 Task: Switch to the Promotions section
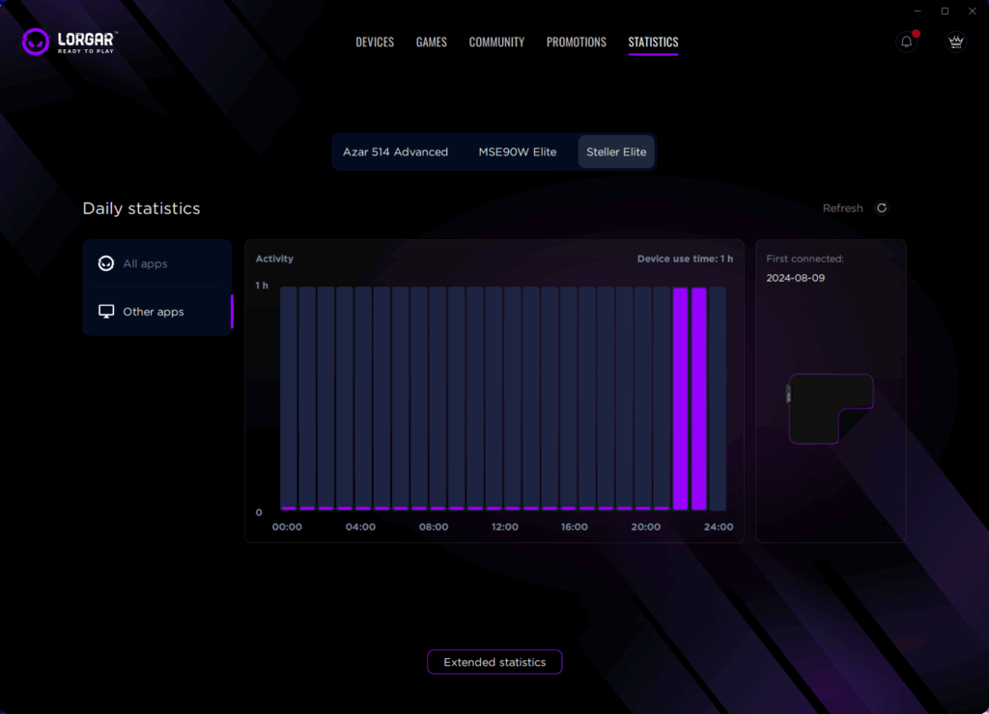tap(576, 42)
